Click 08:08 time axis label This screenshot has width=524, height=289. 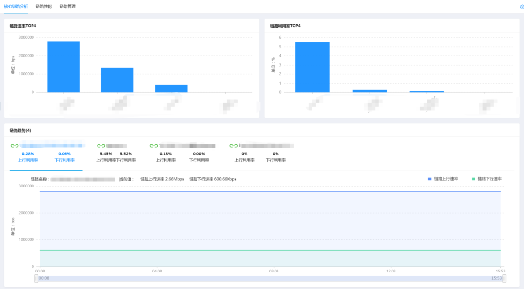point(274,271)
